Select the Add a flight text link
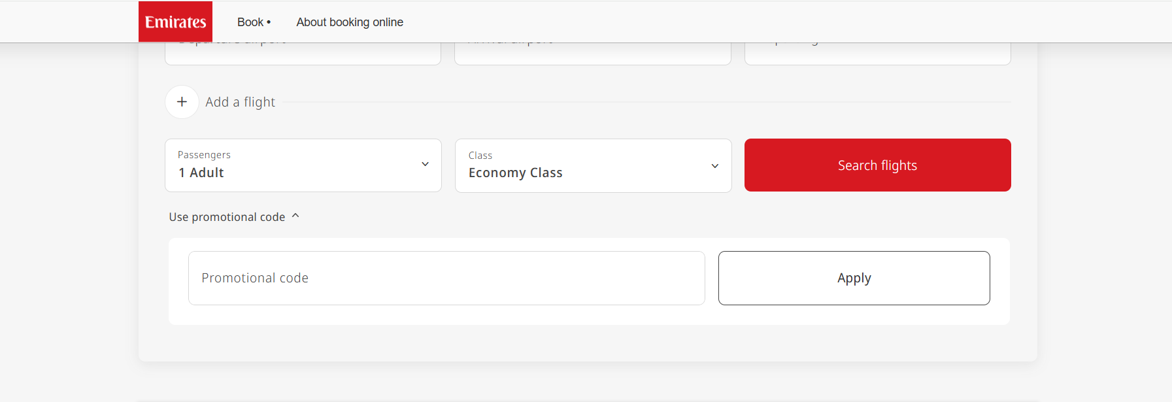 click(241, 102)
